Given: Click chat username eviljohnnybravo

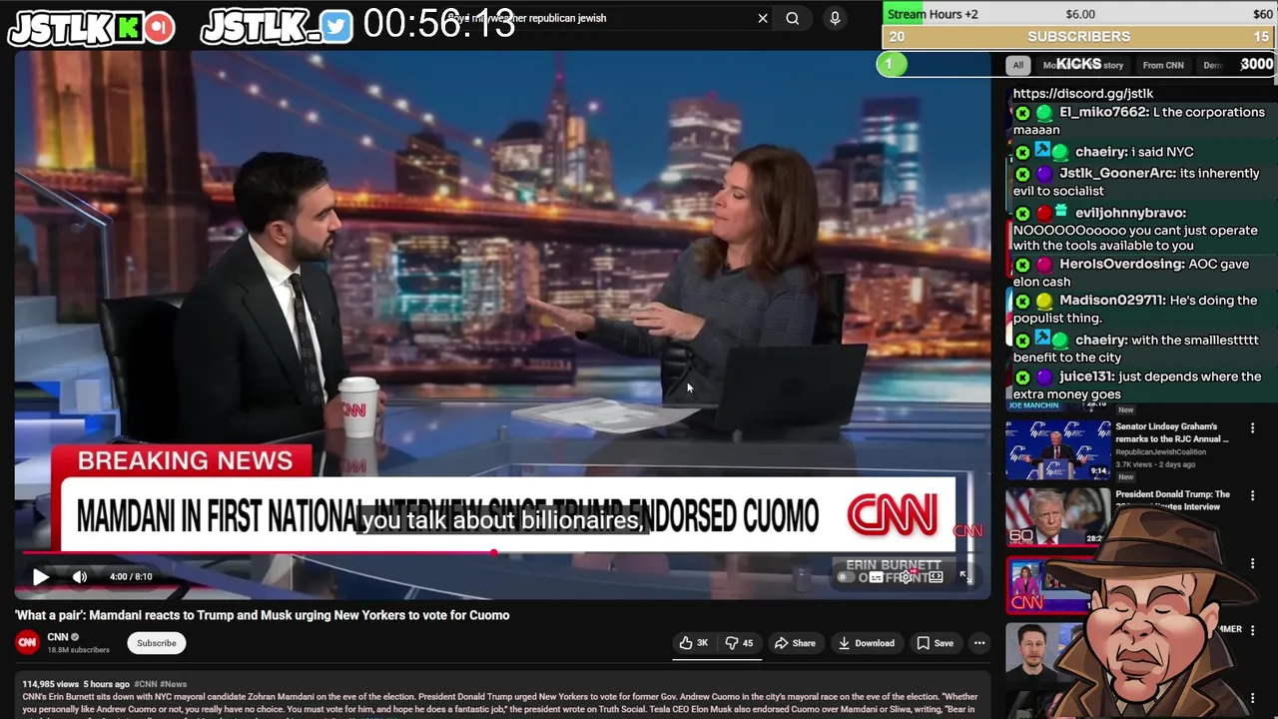Looking at the screenshot, I should coord(1130,213).
